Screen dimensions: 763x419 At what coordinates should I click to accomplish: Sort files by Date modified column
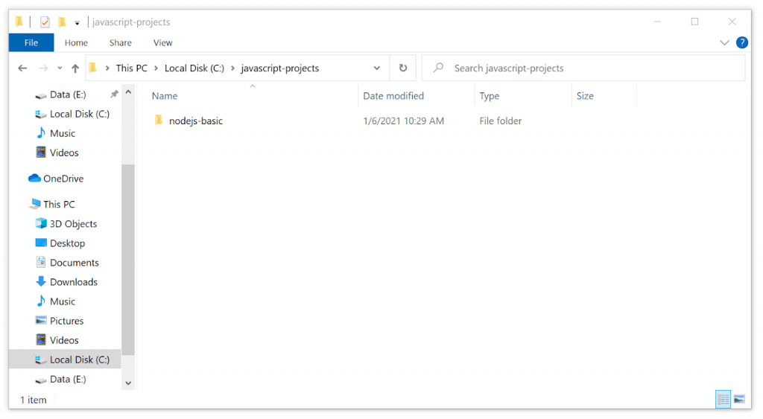click(x=393, y=96)
